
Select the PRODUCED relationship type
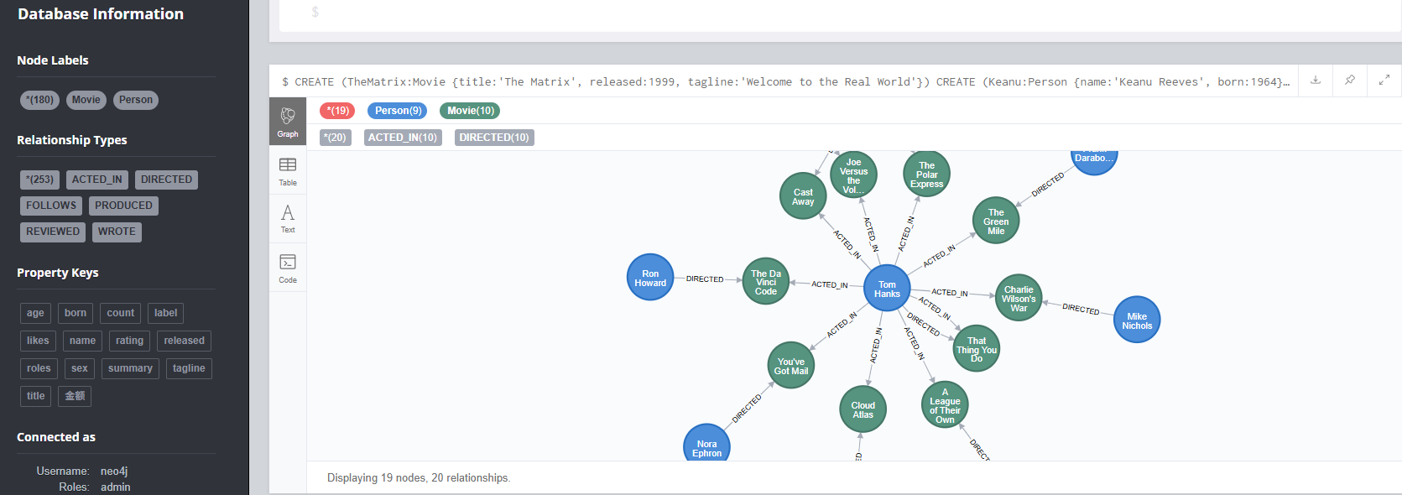(123, 206)
